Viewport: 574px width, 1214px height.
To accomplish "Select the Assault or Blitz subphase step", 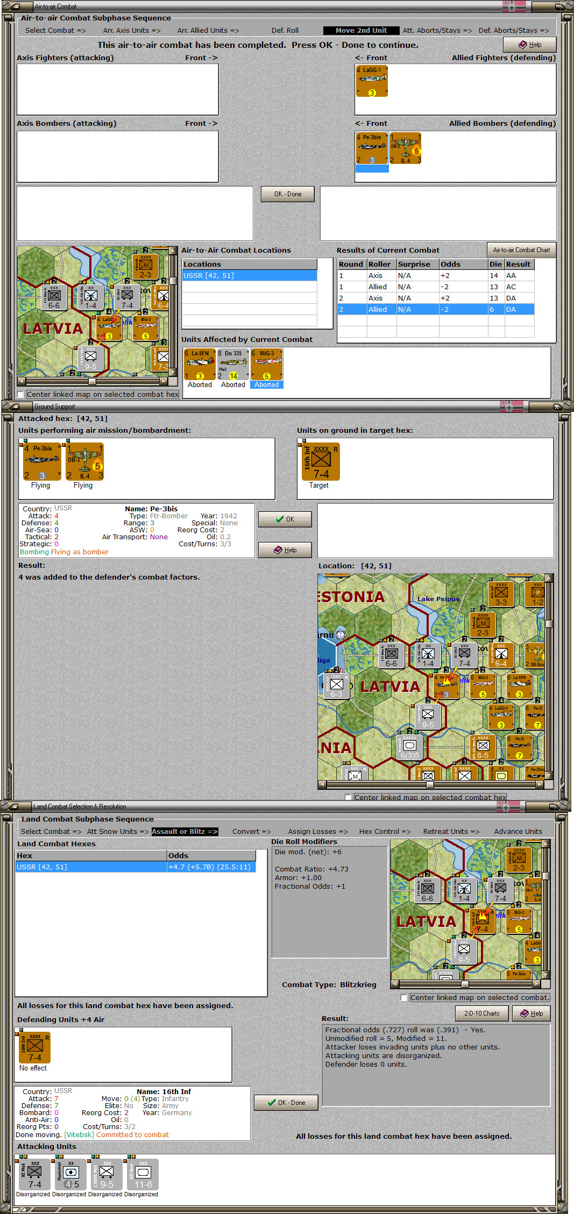I will click(x=185, y=832).
